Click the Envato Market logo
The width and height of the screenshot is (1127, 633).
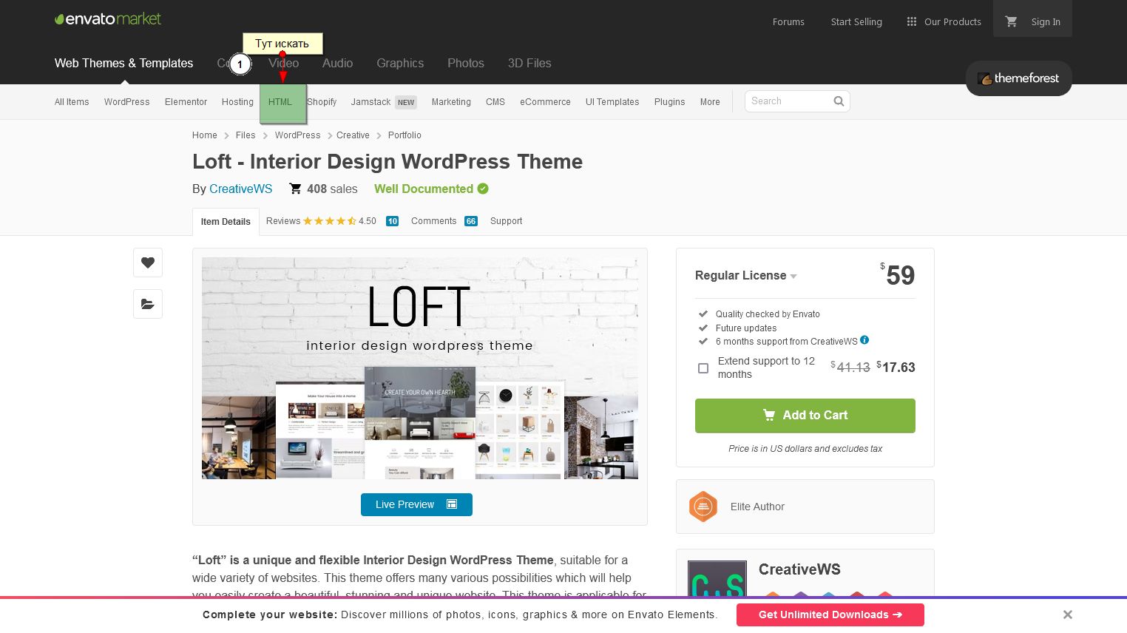108,19
